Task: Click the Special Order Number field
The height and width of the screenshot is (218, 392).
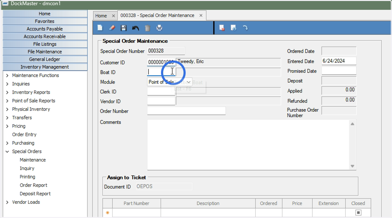Action: click(166, 51)
